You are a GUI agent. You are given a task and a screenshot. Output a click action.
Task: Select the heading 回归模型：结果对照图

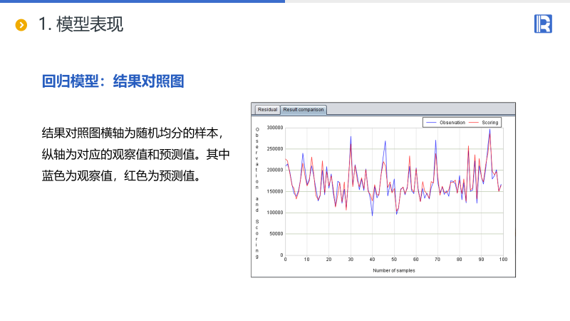113,81
